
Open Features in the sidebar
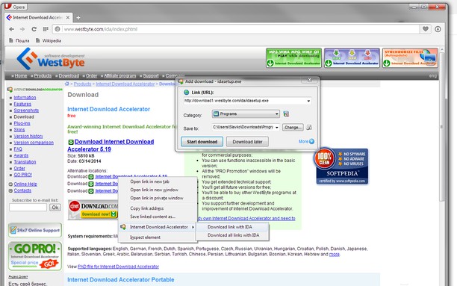[x=22, y=104]
